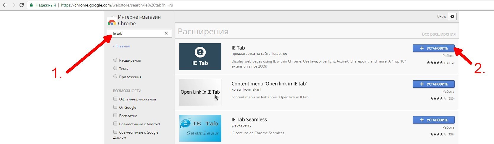Clear the search box with X

click(x=166, y=33)
